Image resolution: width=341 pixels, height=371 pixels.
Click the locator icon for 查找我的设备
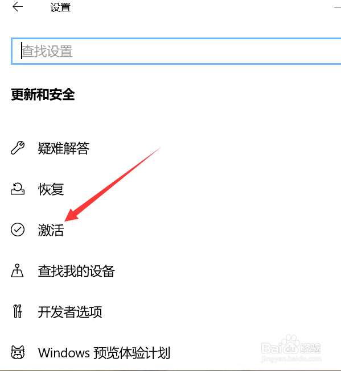click(x=17, y=270)
